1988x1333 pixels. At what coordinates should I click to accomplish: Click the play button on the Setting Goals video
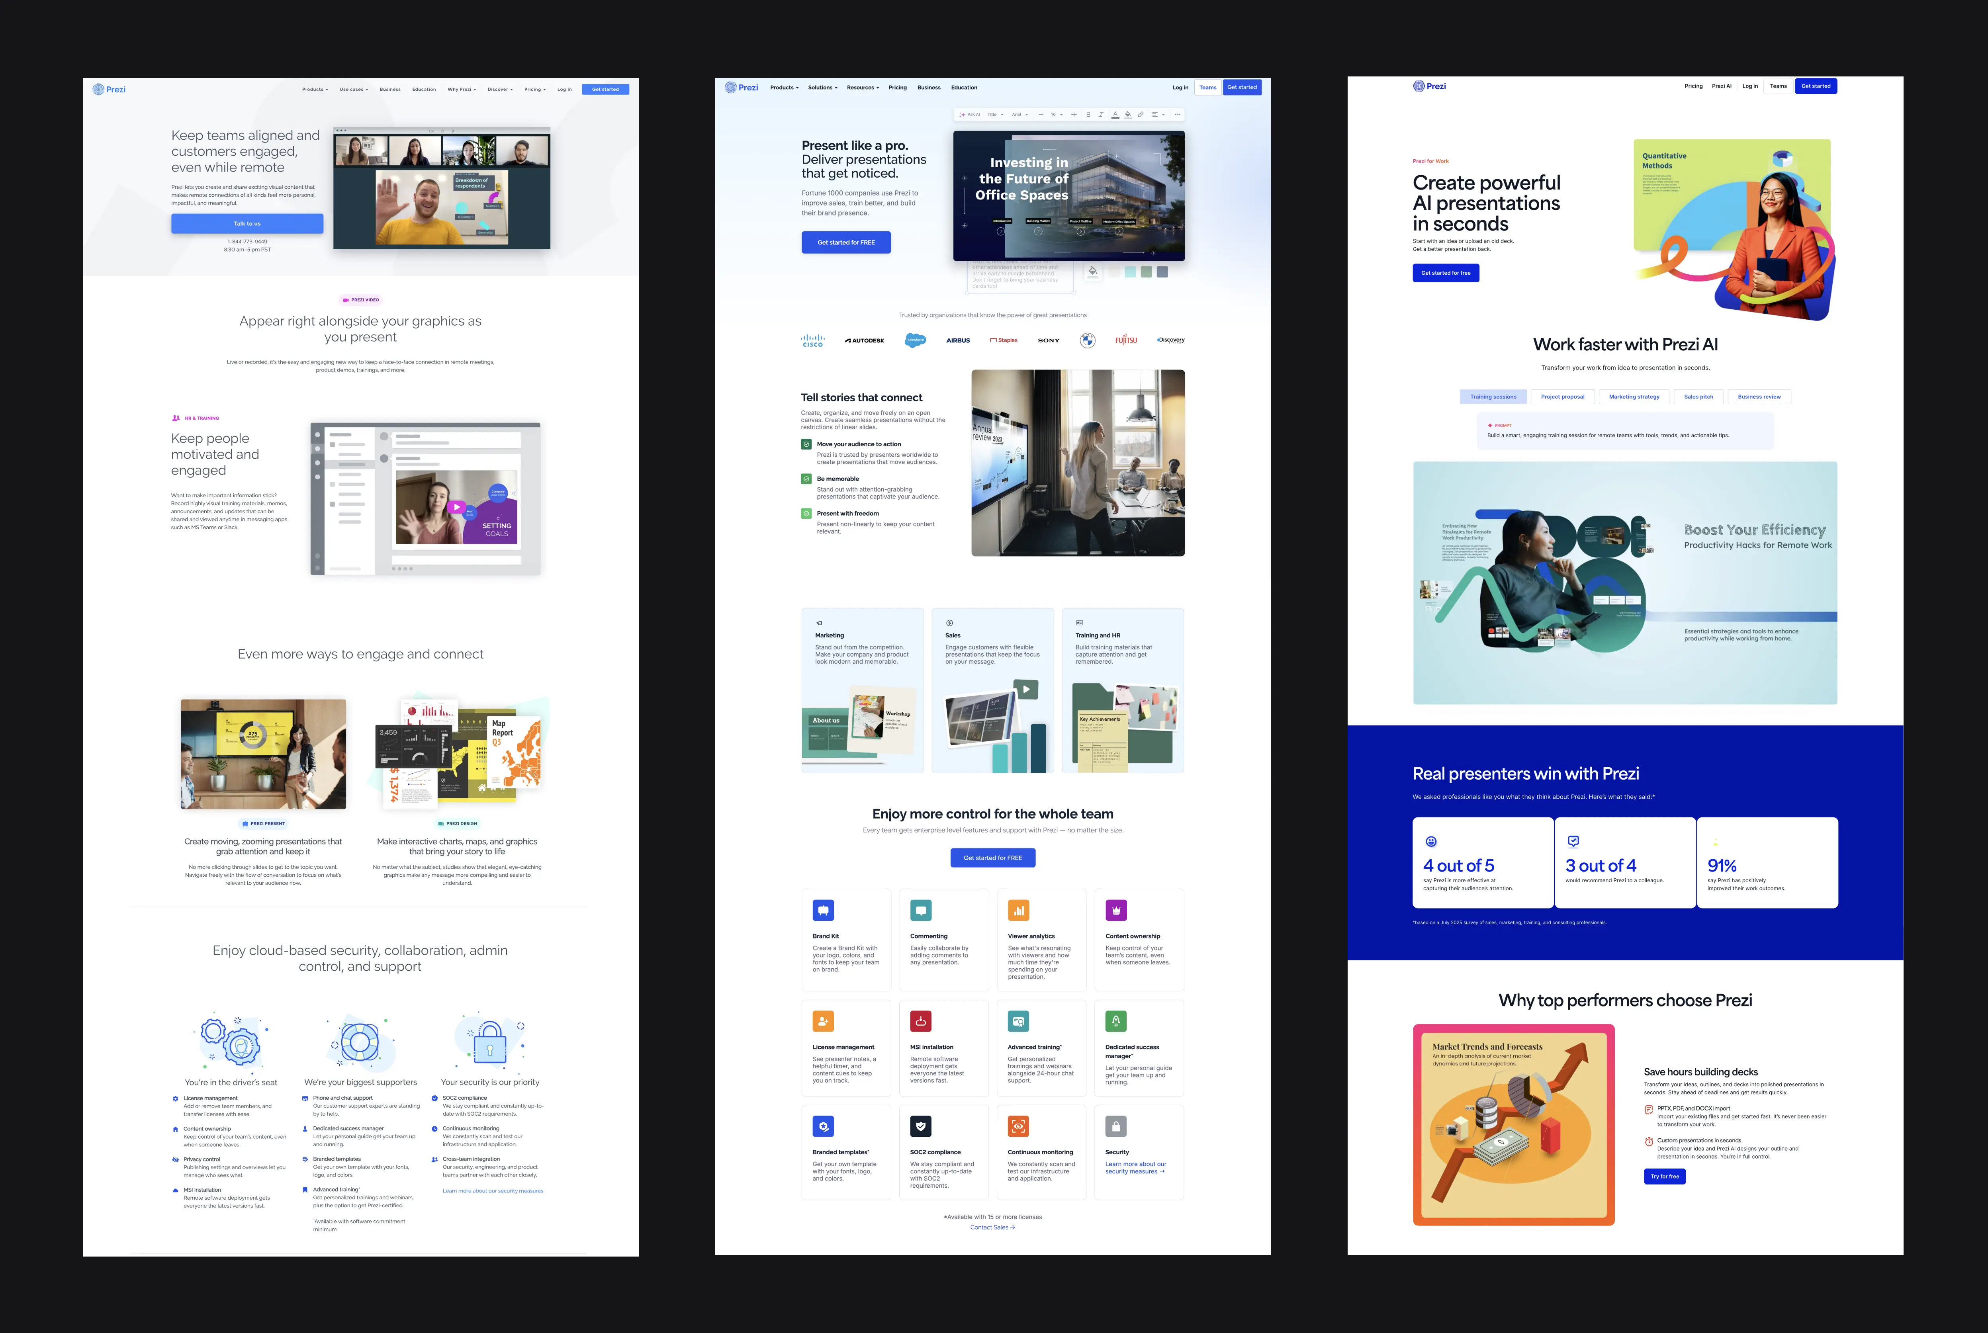(x=457, y=508)
